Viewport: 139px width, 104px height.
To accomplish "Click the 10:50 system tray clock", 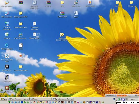I will 133,99.
